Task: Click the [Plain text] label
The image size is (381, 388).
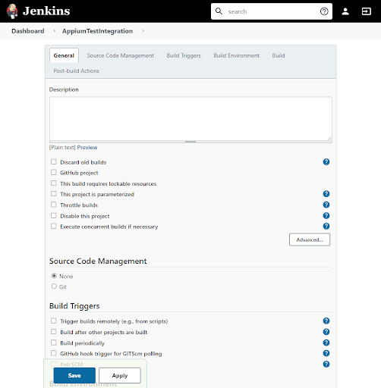Action: click(62, 147)
